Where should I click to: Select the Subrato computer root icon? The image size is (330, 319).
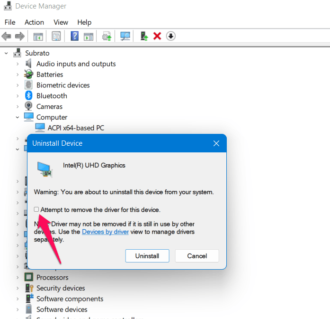[17, 53]
